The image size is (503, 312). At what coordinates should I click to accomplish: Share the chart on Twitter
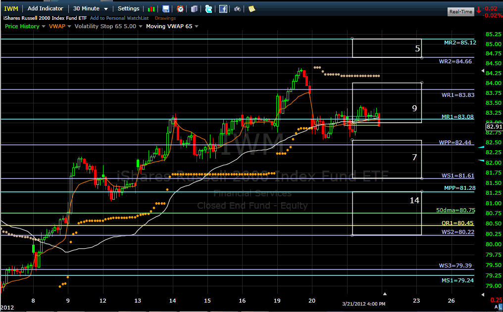[209, 9]
